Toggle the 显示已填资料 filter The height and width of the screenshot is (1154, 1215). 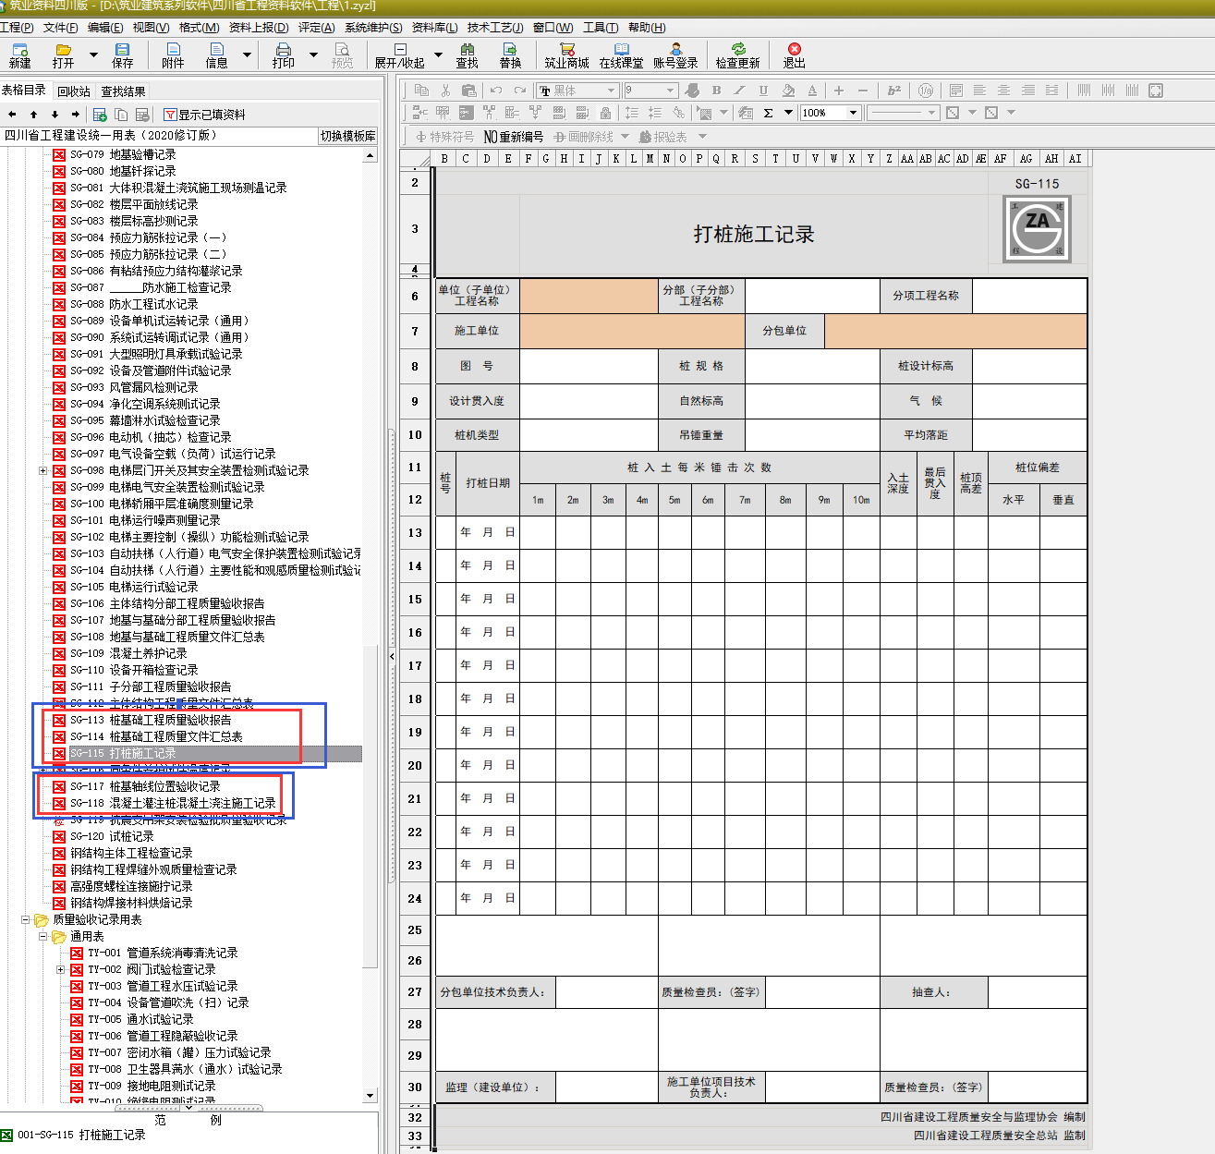[204, 115]
